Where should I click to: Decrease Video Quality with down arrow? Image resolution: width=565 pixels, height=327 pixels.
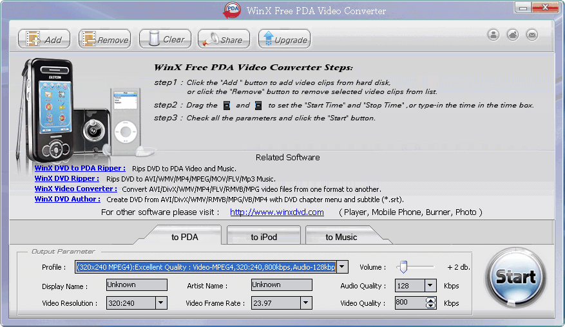pos(430,306)
